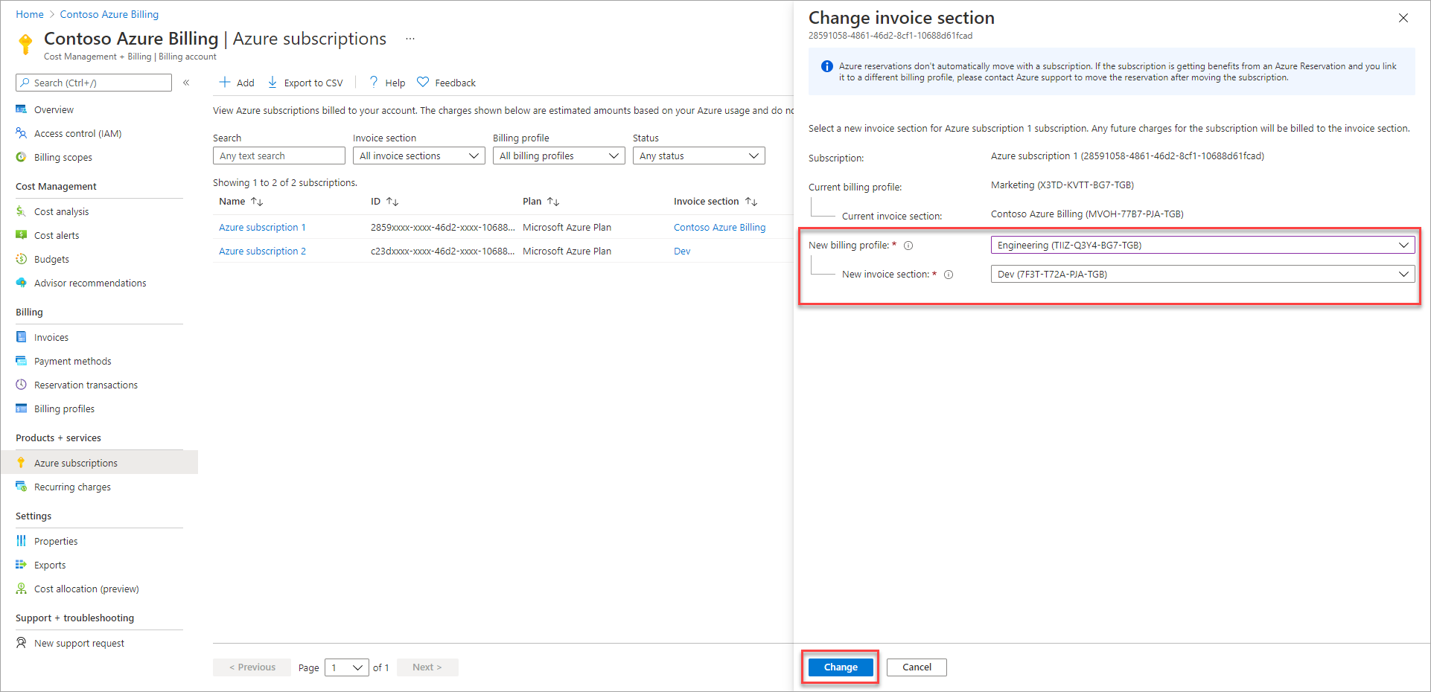Open the Azure subscription 2 link
Image resolution: width=1431 pixels, height=692 pixels.
click(x=262, y=251)
